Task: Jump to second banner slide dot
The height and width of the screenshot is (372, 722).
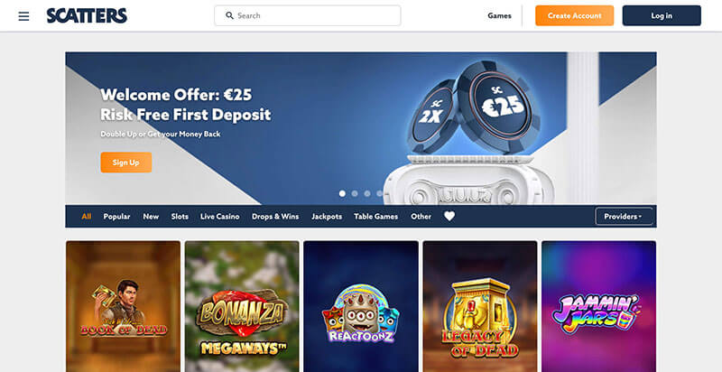Action: click(x=355, y=193)
